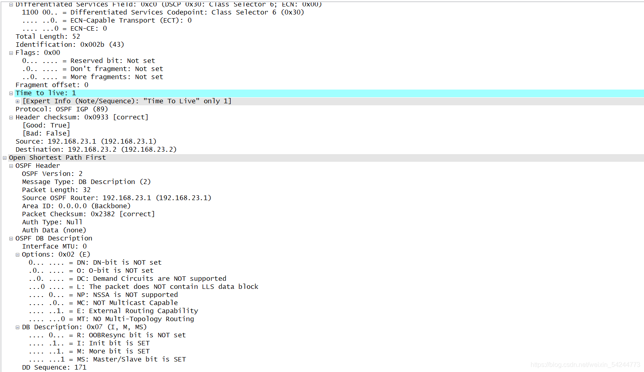Select the OOBResync bit is NOT set line
The height and width of the screenshot is (372, 644).
point(107,335)
